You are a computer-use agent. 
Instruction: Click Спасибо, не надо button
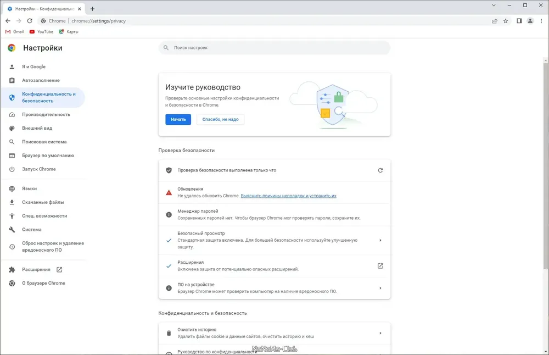pyautogui.click(x=220, y=119)
